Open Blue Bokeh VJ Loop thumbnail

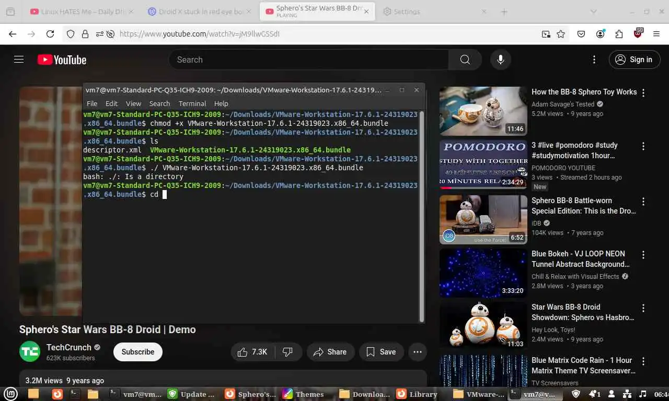tap(483, 273)
